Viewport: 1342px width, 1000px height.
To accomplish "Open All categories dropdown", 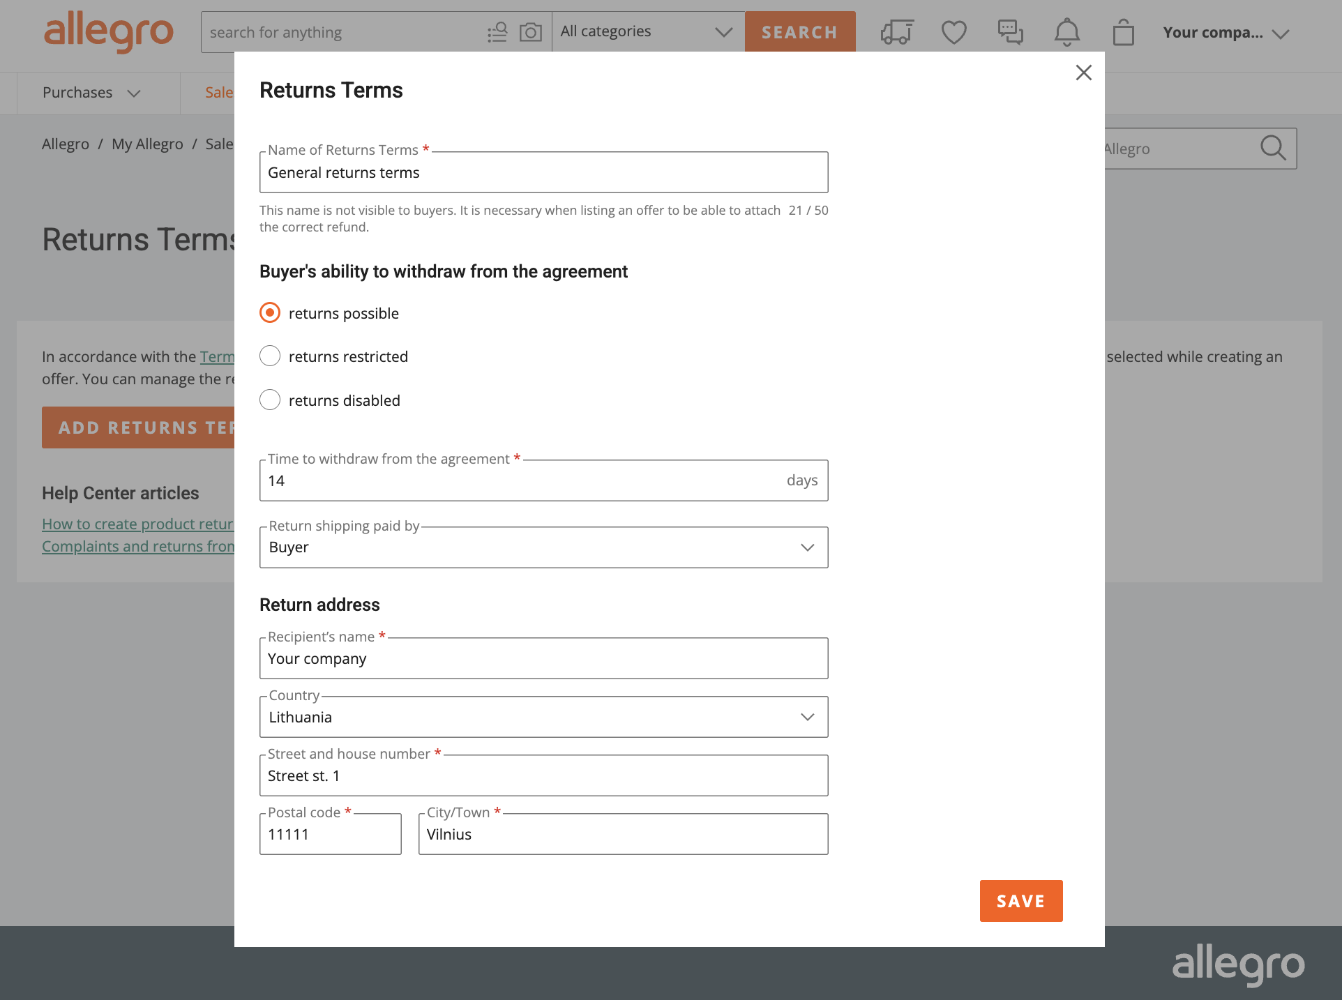I will [648, 31].
